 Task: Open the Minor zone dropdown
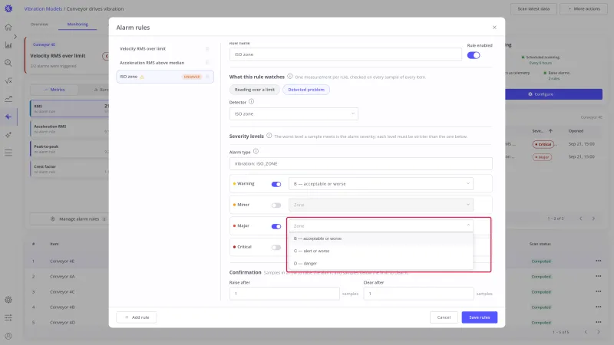pos(381,205)
